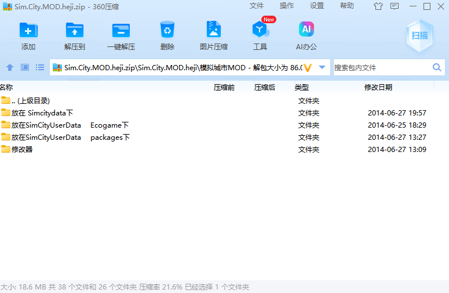This screenshot has height=293, width=449.
Task: Select the .. (上级目录) row
Action: click(x=225, y=100)
